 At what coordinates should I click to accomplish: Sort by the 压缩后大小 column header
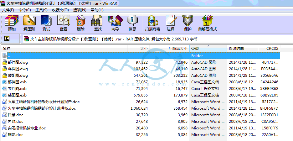pyautogui.click(x=169, y=49)
